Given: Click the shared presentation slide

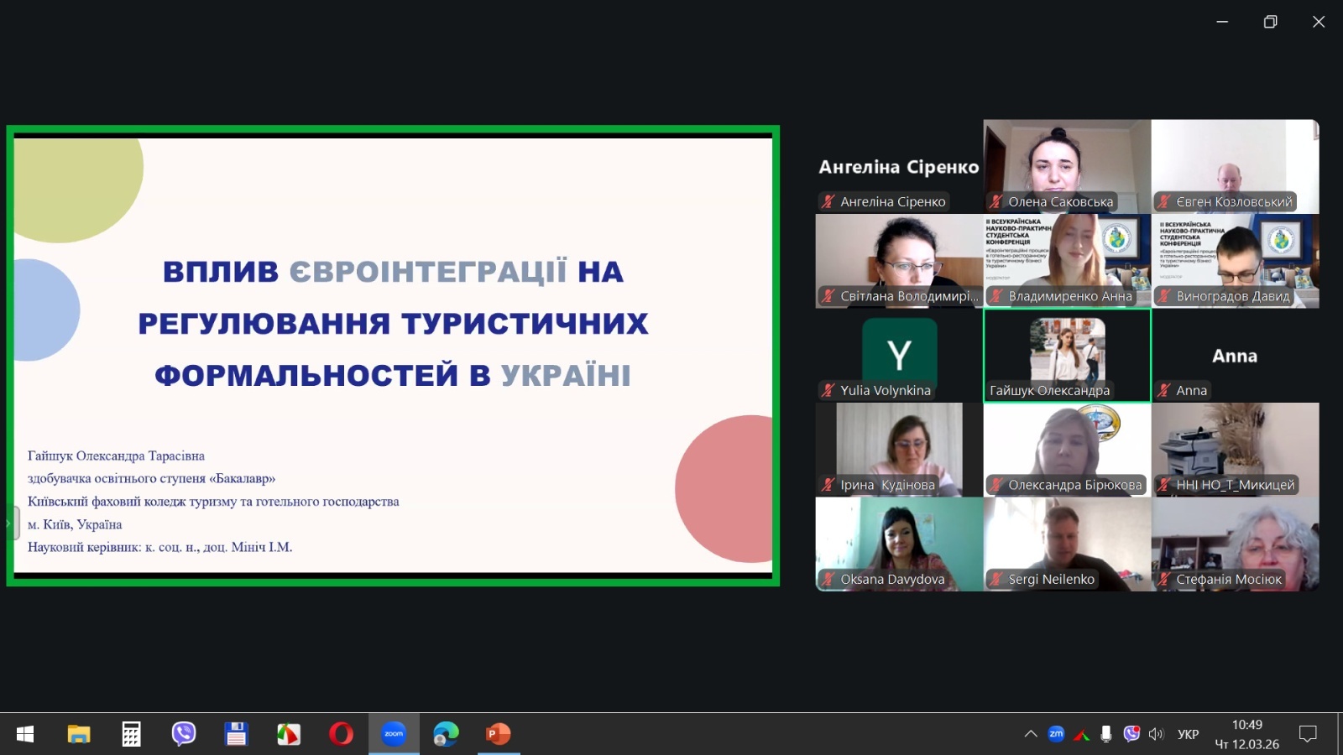Looking at the screenshot, I should pyautogui.click(x=393, y=355).
